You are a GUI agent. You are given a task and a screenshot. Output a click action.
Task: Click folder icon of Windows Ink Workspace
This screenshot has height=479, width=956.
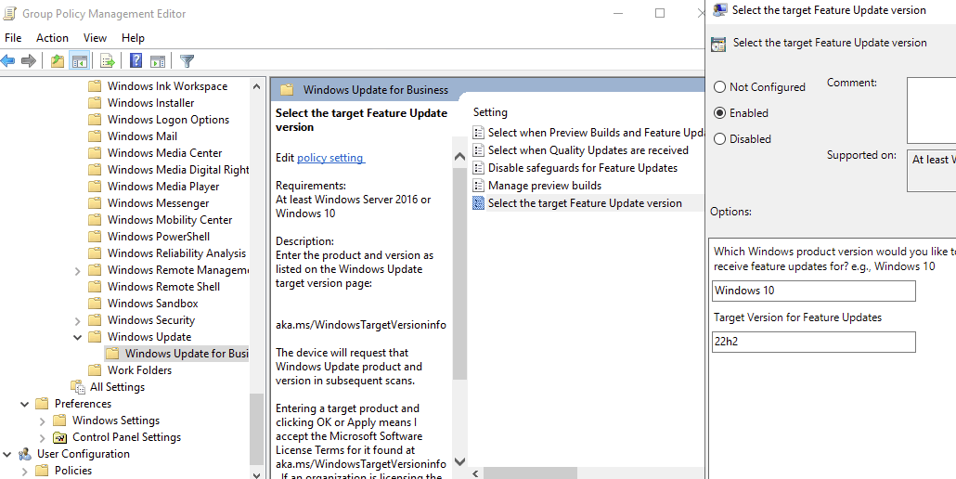point(95,86)
